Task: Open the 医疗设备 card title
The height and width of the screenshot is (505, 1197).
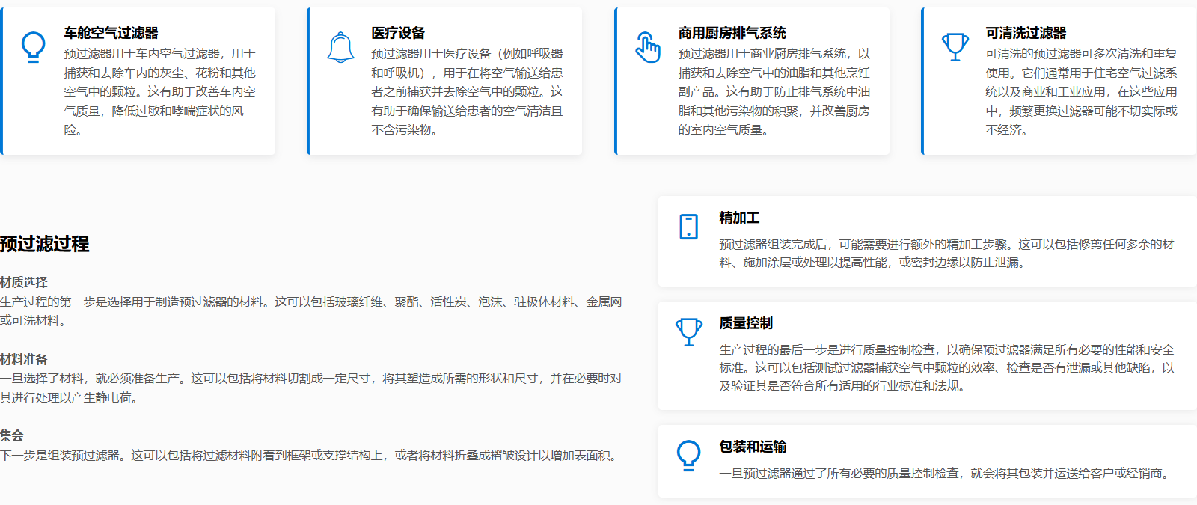Action: [398, 33]
